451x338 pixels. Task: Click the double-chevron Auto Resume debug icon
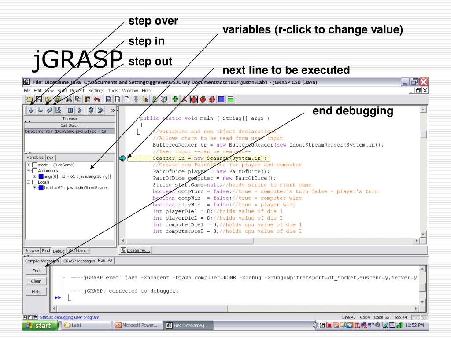100,110
